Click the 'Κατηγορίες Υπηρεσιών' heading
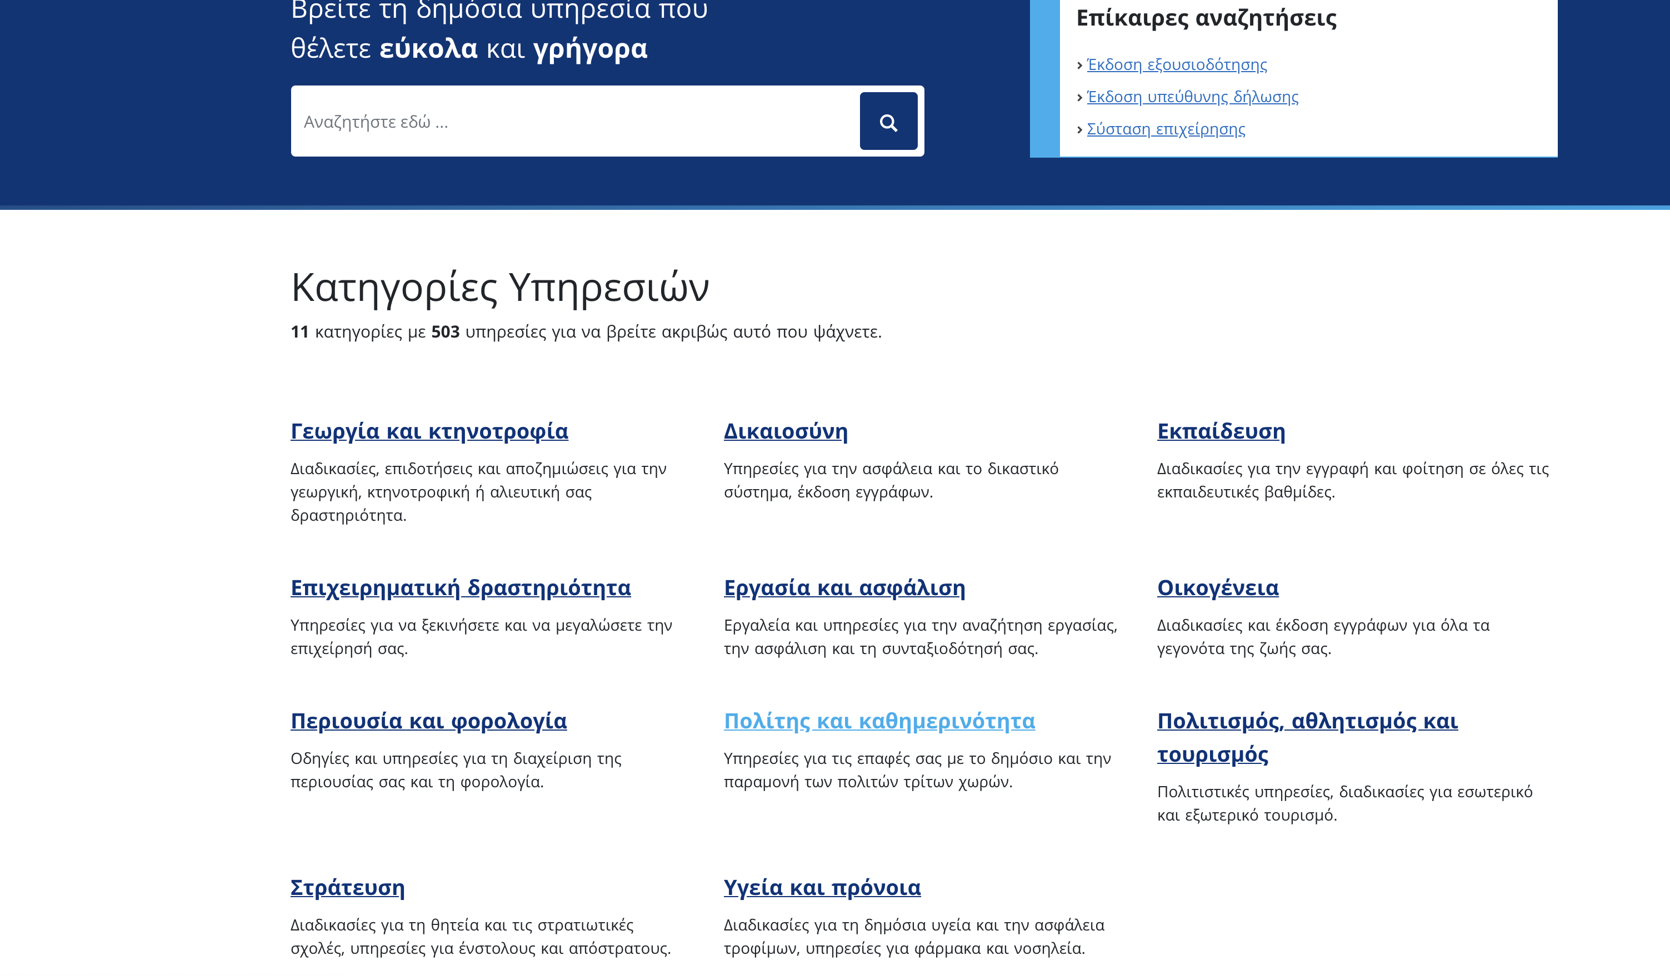 click(x=499, y=288)
